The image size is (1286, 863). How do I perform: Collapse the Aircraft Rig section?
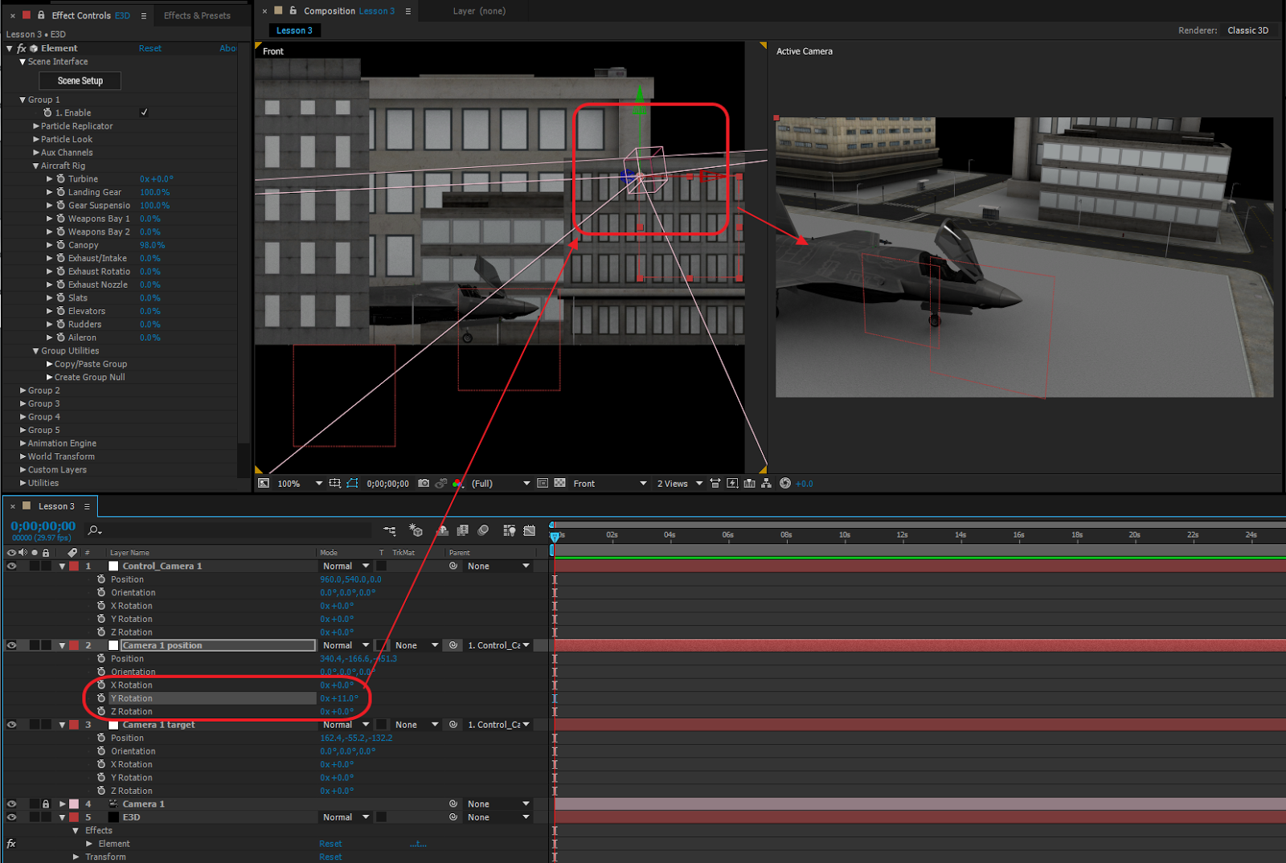click(35, 166)
